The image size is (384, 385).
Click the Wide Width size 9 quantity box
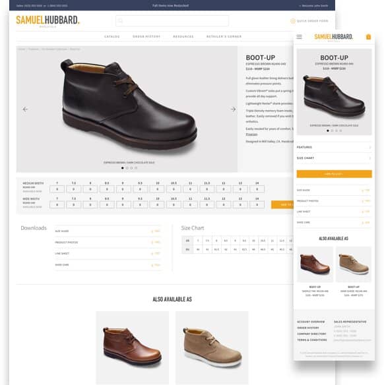coord(123,205)
